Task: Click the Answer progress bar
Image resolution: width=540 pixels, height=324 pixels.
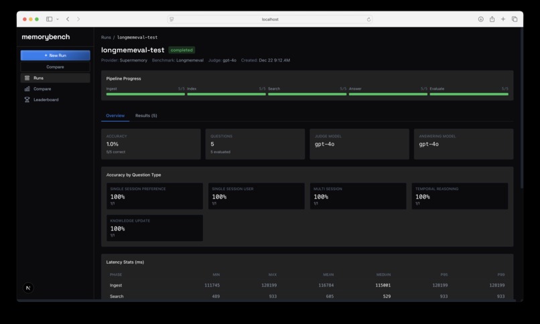Action: point(388,94)
